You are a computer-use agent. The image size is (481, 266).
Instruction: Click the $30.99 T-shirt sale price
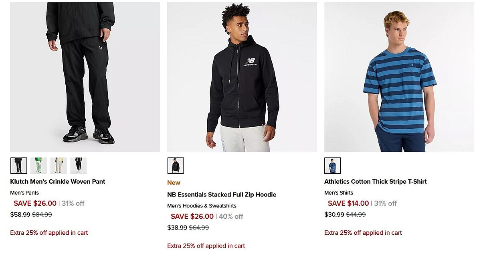(334, 214)
